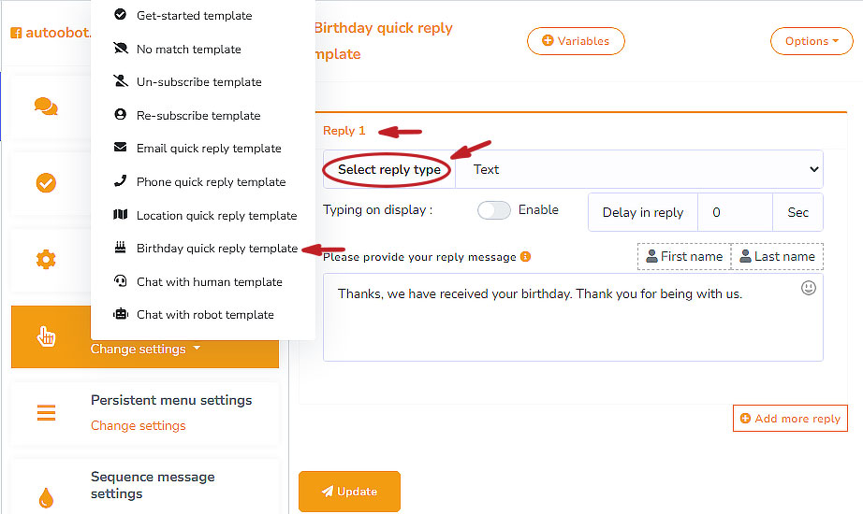Click the orange checkmark sidebar icon
This screenshot has height=514, width=863.
click(46, 183)
